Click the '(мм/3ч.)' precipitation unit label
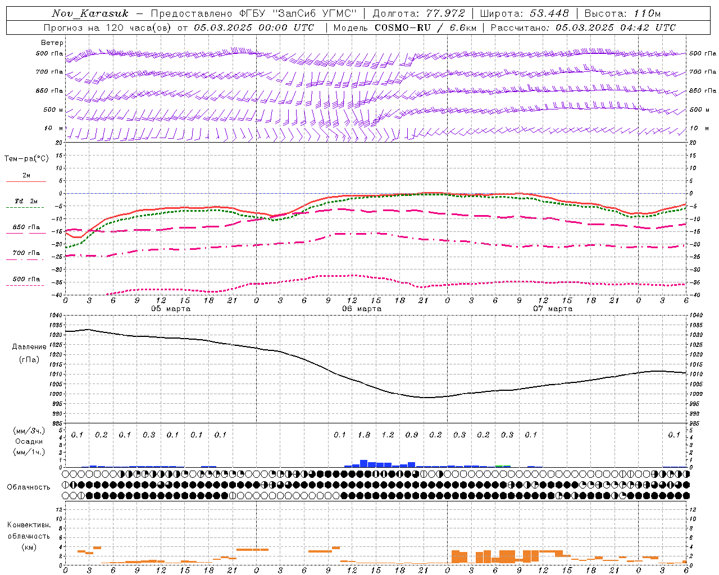The image size is (719, 575). click(x=29, y=431)
